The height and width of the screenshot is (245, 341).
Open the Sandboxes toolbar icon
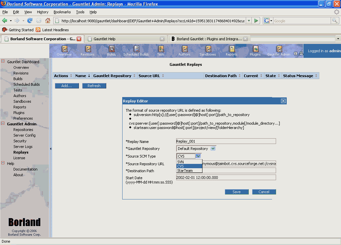coord(208,51)
